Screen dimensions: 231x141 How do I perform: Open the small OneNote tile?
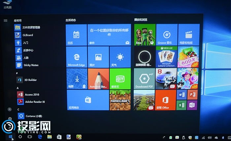click(x=192, y=105)
